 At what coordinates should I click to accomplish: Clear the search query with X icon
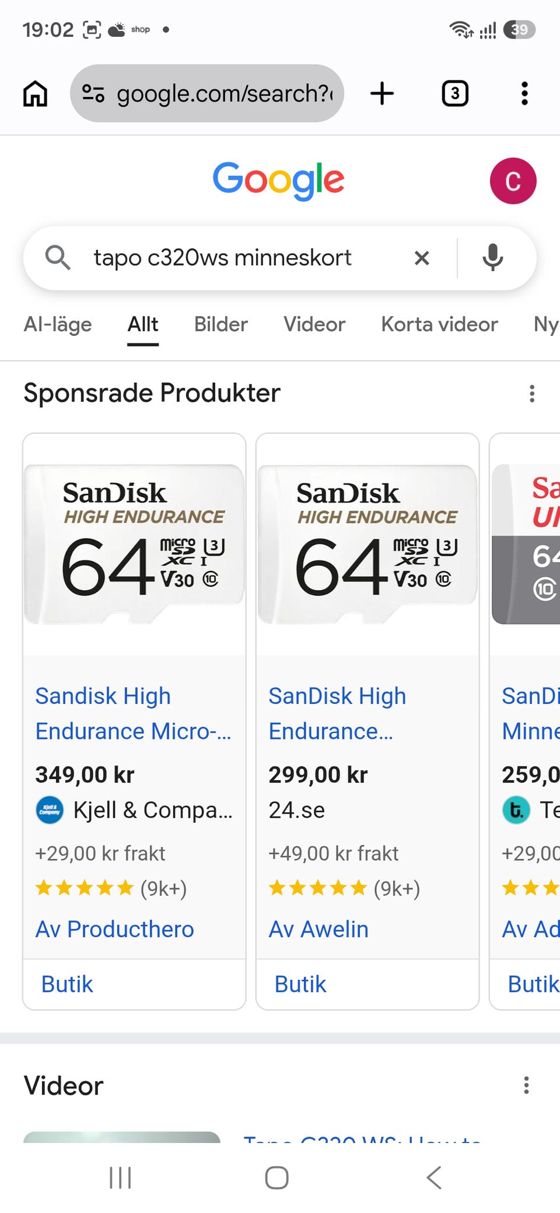click(x=422, y=258)
